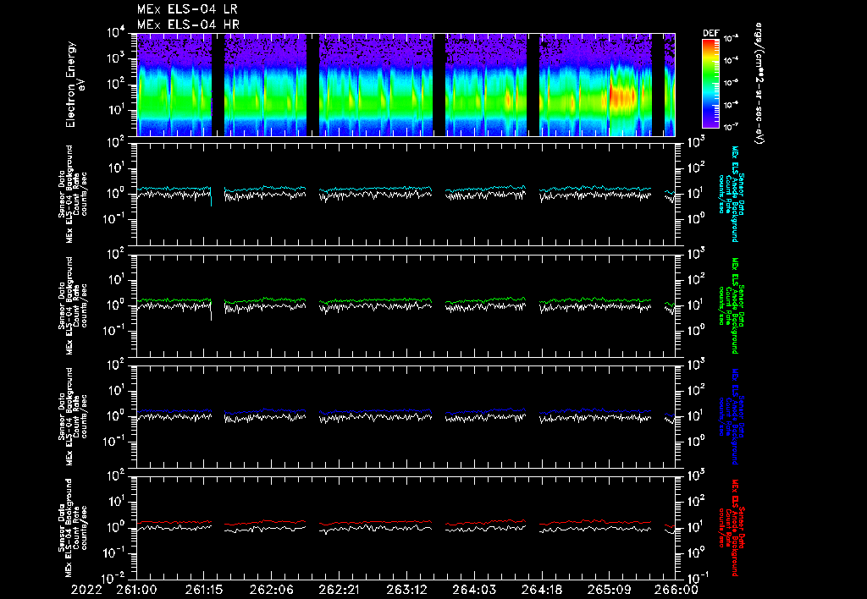Click the green background count rate trace
867x599 pixels.
[x=376, y=300]
